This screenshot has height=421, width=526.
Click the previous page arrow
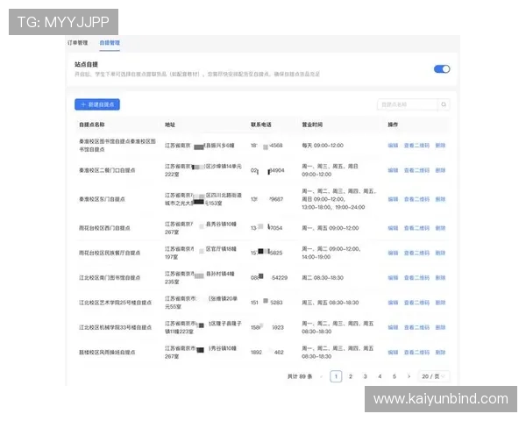[322, 376]
